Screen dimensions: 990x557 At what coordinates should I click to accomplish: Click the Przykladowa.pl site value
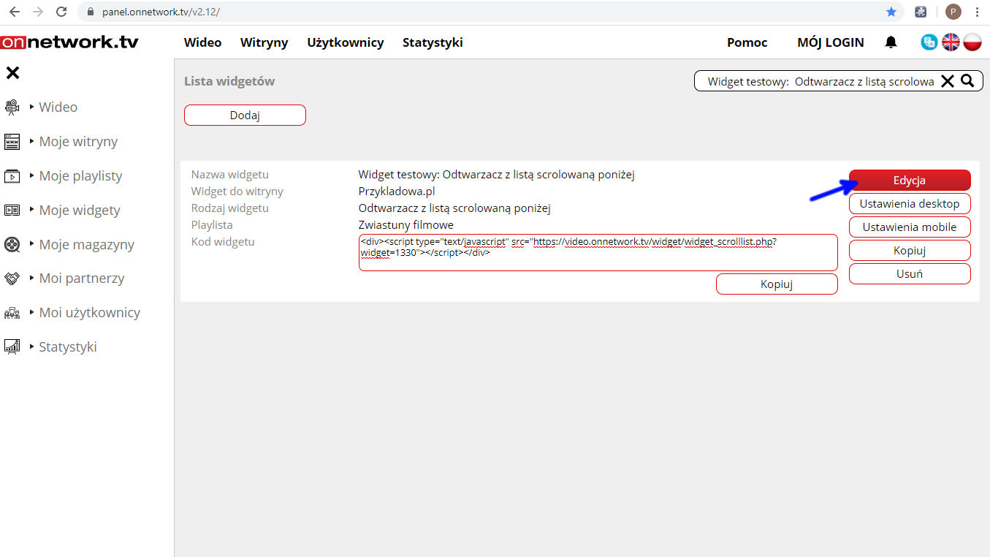[397, 192]
